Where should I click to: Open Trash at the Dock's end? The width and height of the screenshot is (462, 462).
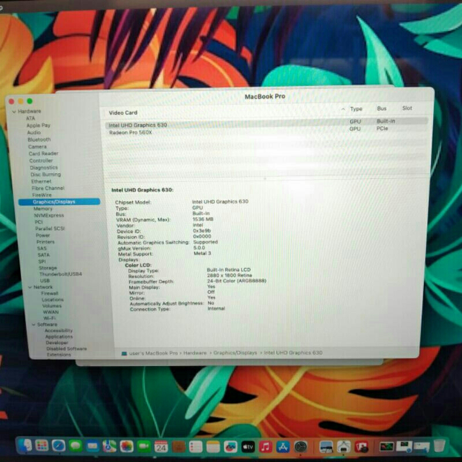(439, 446)
